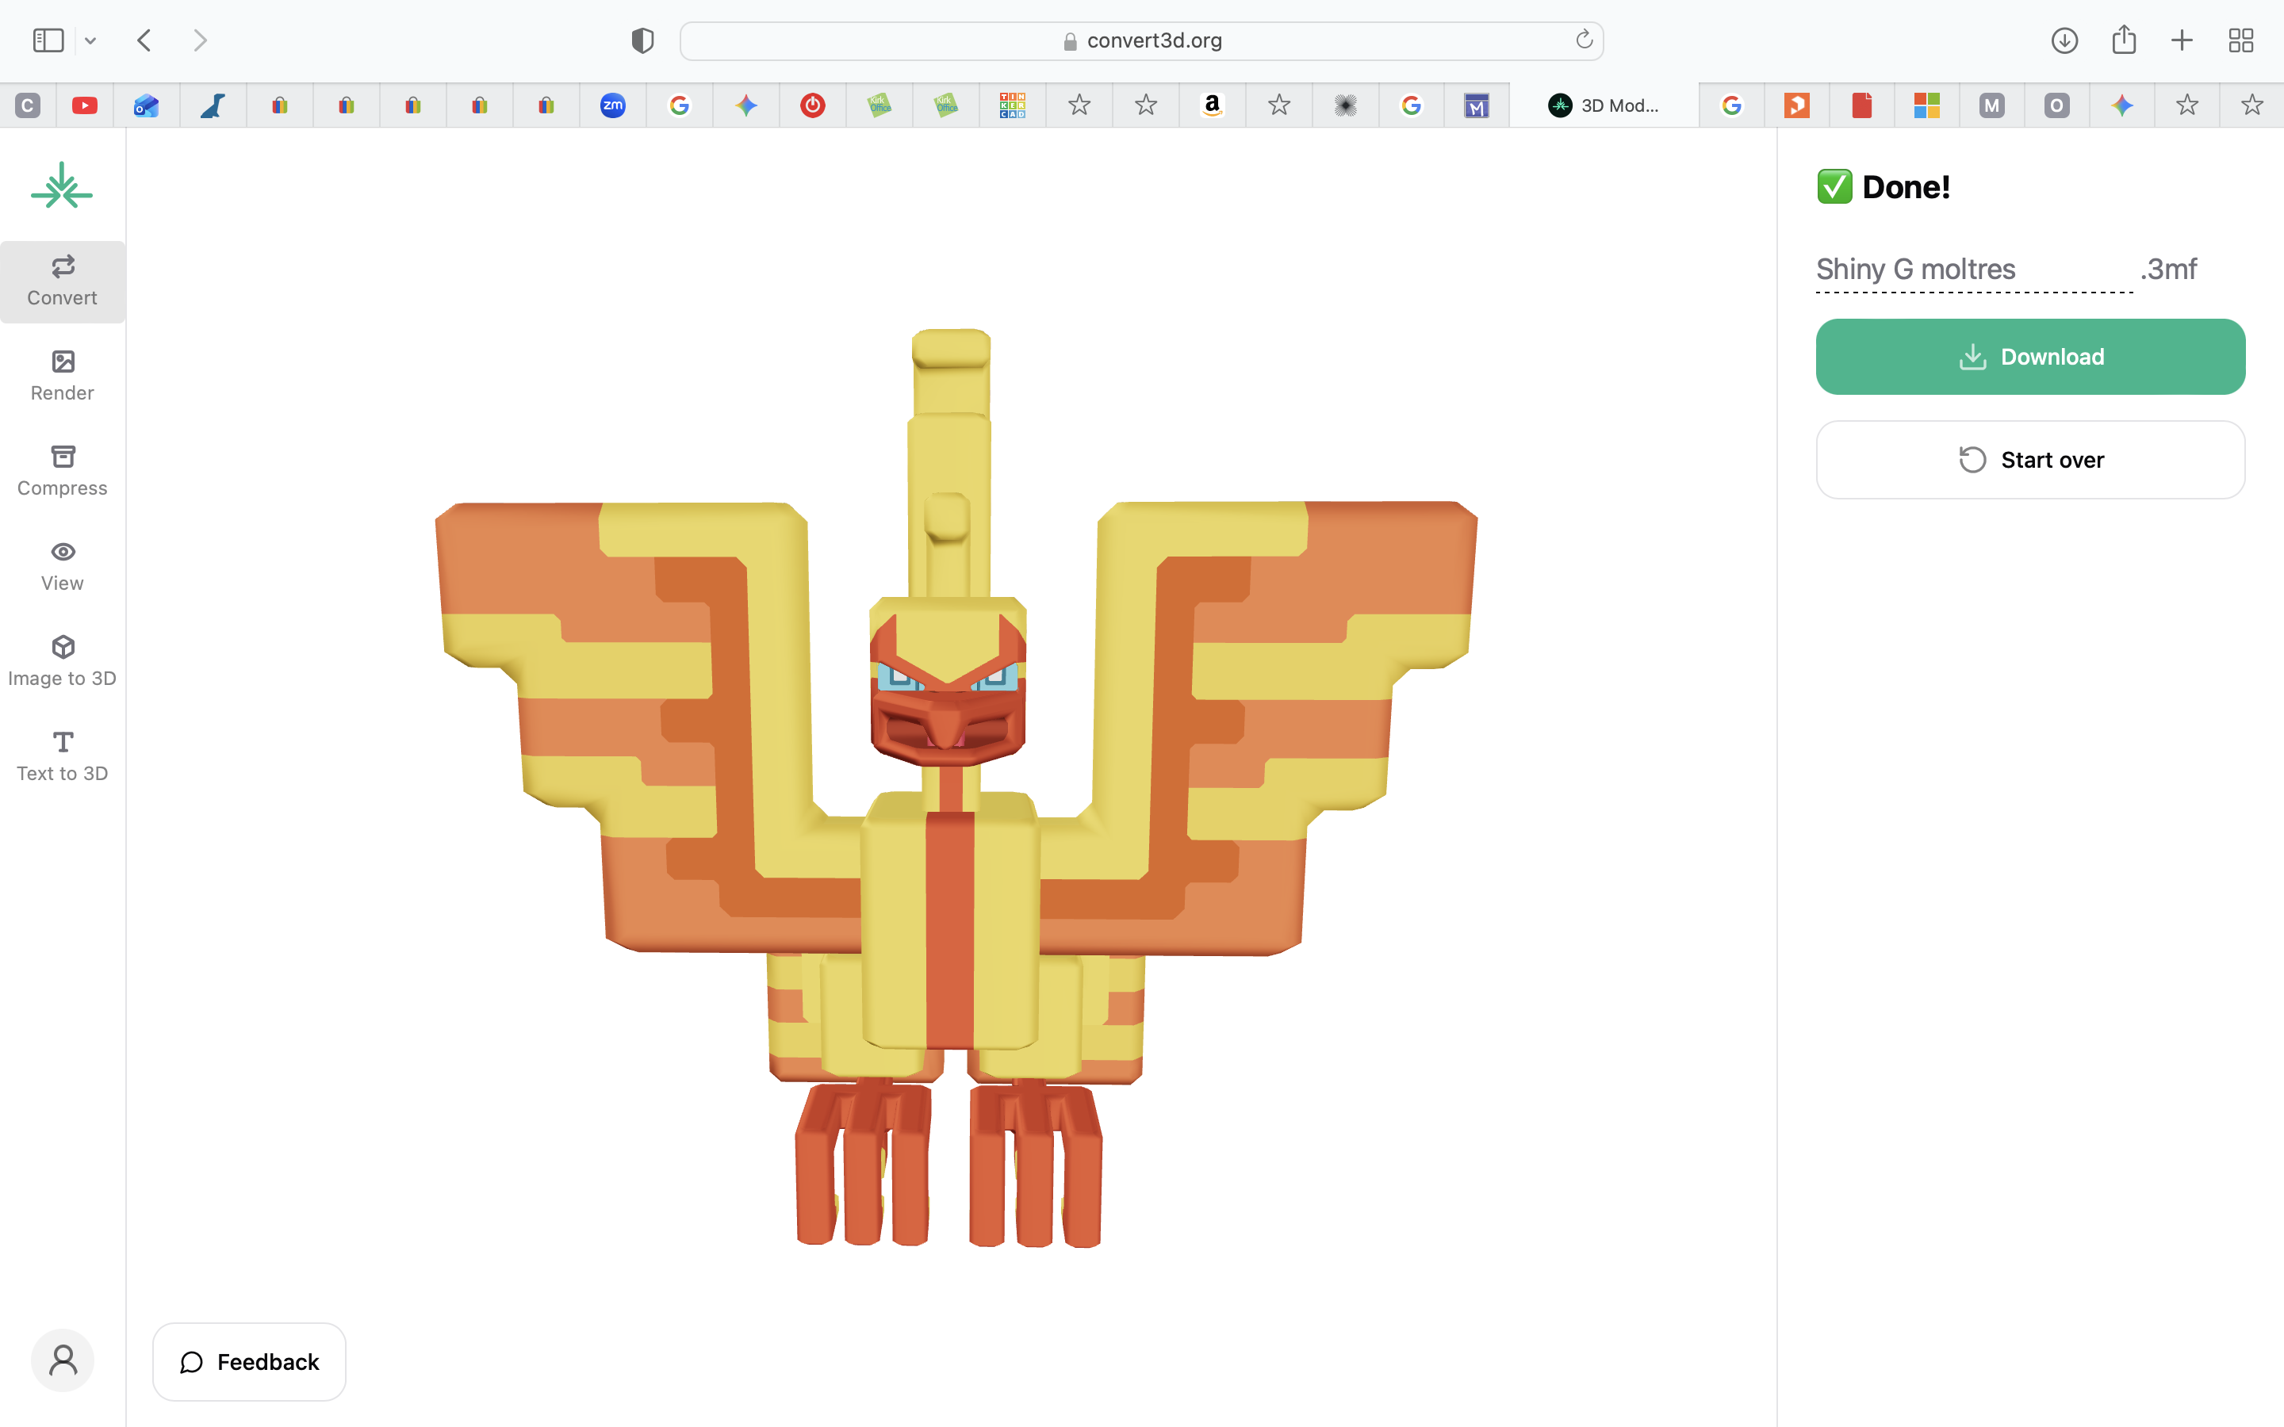Screen dimensions: 2284x1427
Task: Open the Render tool
Action: tap(63, 377)
